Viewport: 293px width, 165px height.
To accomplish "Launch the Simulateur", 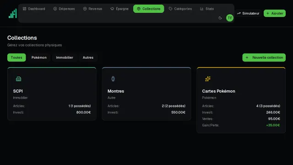I will coord(248,13).
